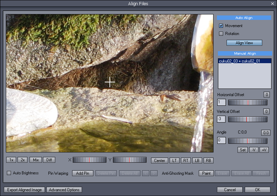Image resolution: width=277 pixels, height=196 pixels.
Task: Click the Horizontal Offset slider
Action: click(x=247, y=102)
